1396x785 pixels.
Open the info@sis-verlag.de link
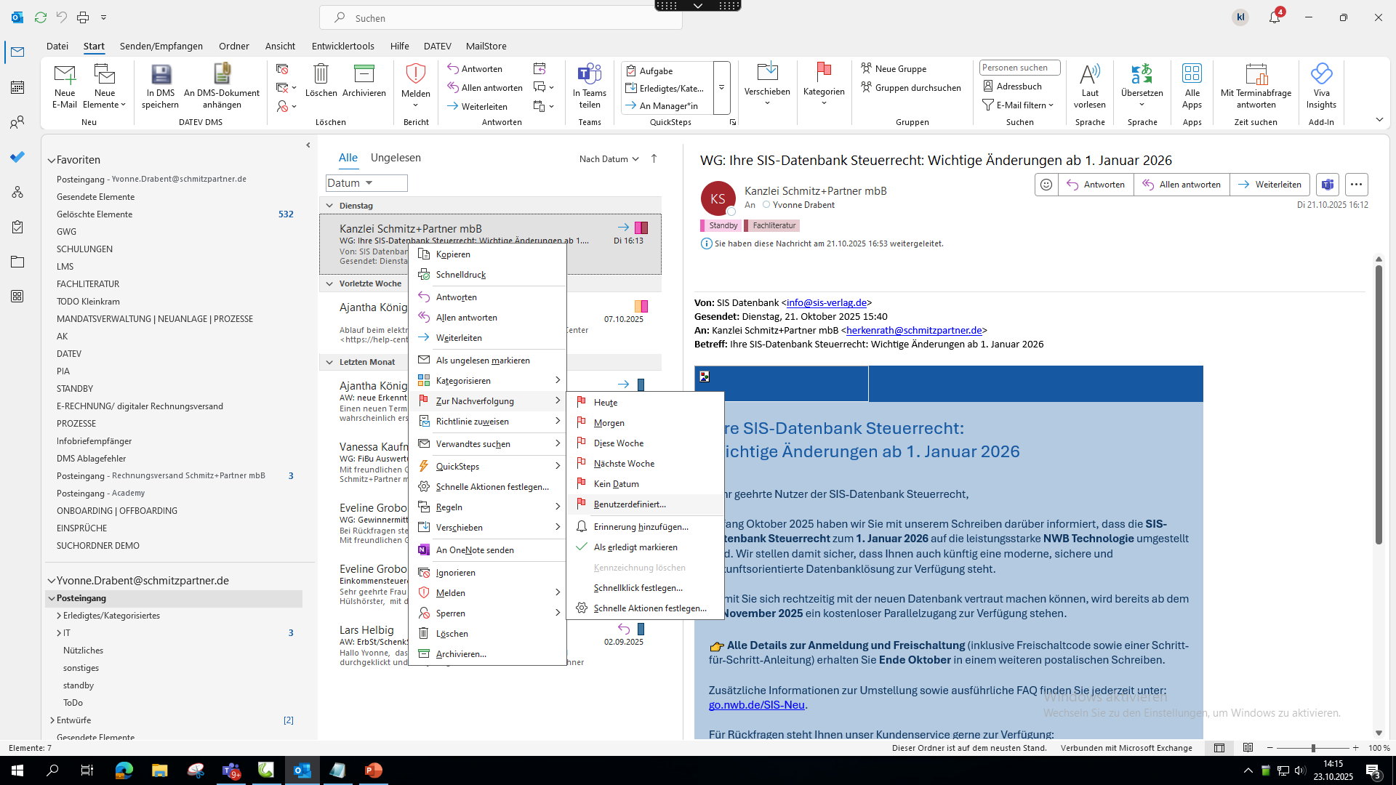[x=827, y=303]
